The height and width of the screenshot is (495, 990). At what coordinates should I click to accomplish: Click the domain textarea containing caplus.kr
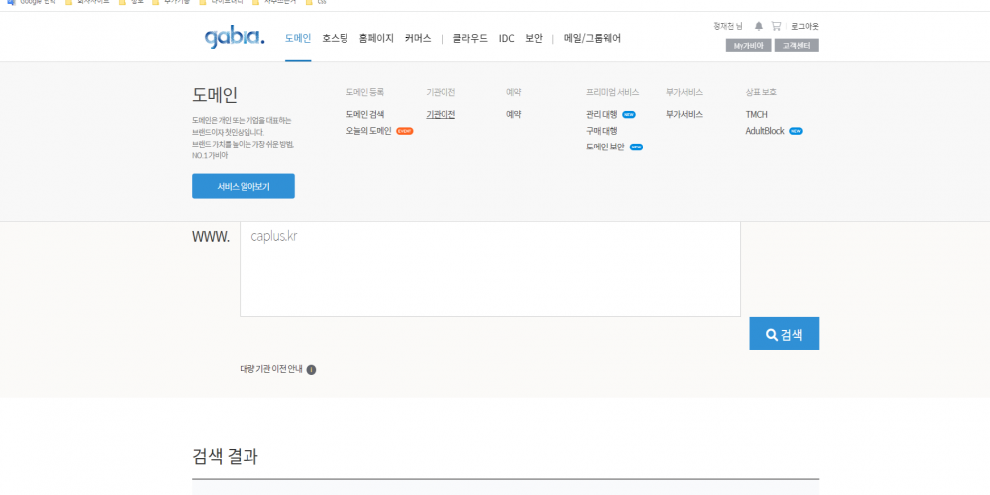click(489, 269)
